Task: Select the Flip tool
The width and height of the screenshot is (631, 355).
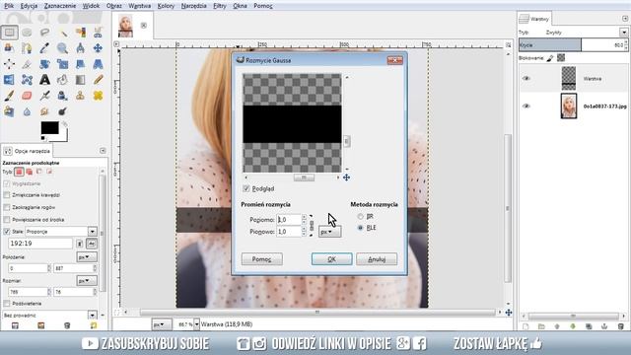Action: point(9,80)
